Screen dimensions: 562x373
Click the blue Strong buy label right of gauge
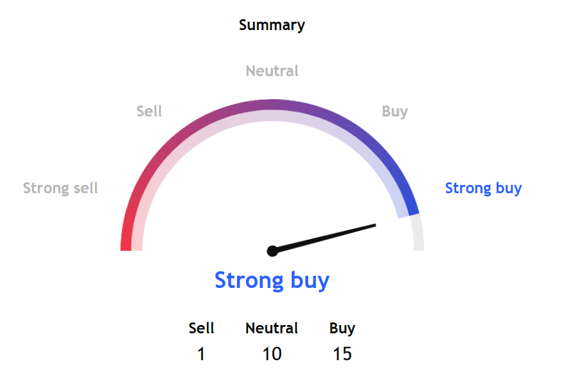[x=483, y=188]
